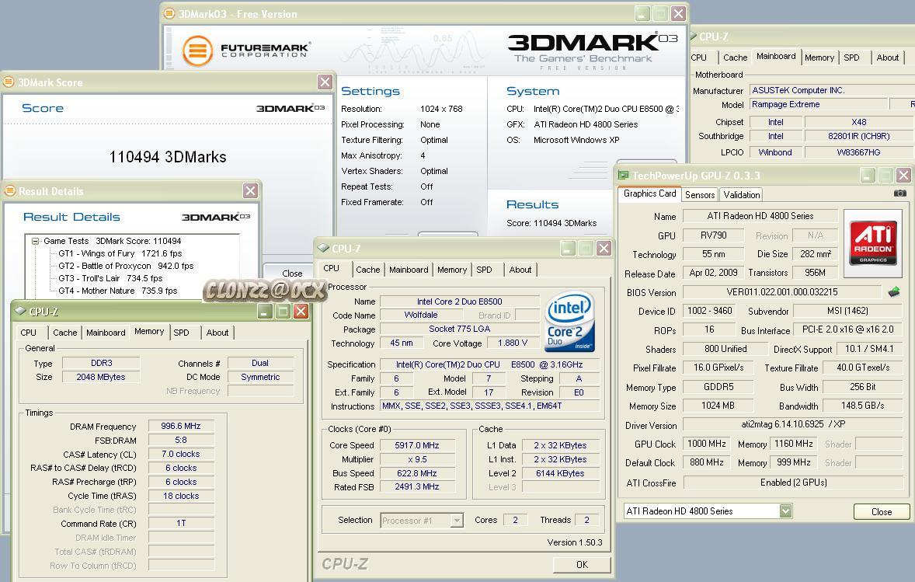915x582 pixels.
Task: Click the center CPU-Z window title icon
Action: 322,248
